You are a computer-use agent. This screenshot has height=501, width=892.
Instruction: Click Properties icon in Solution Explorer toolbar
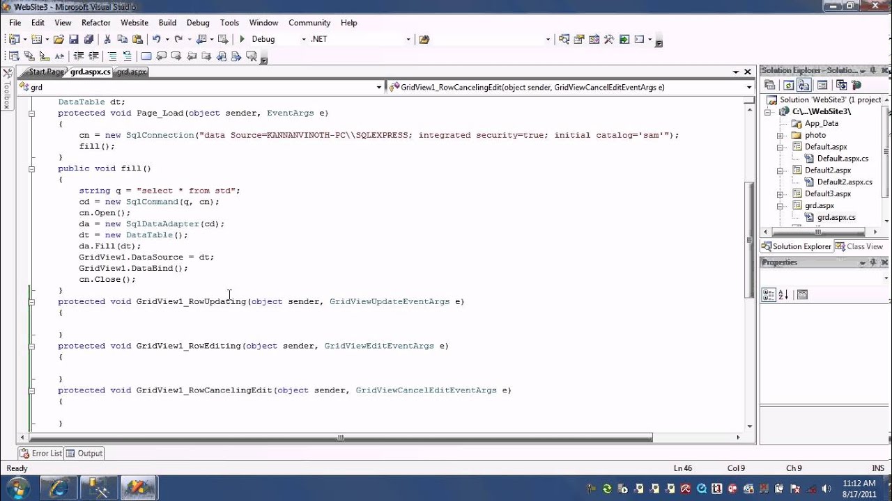(769, 85)
